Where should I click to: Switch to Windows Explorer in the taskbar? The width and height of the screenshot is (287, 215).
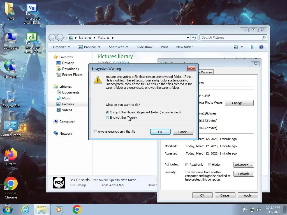41,209
